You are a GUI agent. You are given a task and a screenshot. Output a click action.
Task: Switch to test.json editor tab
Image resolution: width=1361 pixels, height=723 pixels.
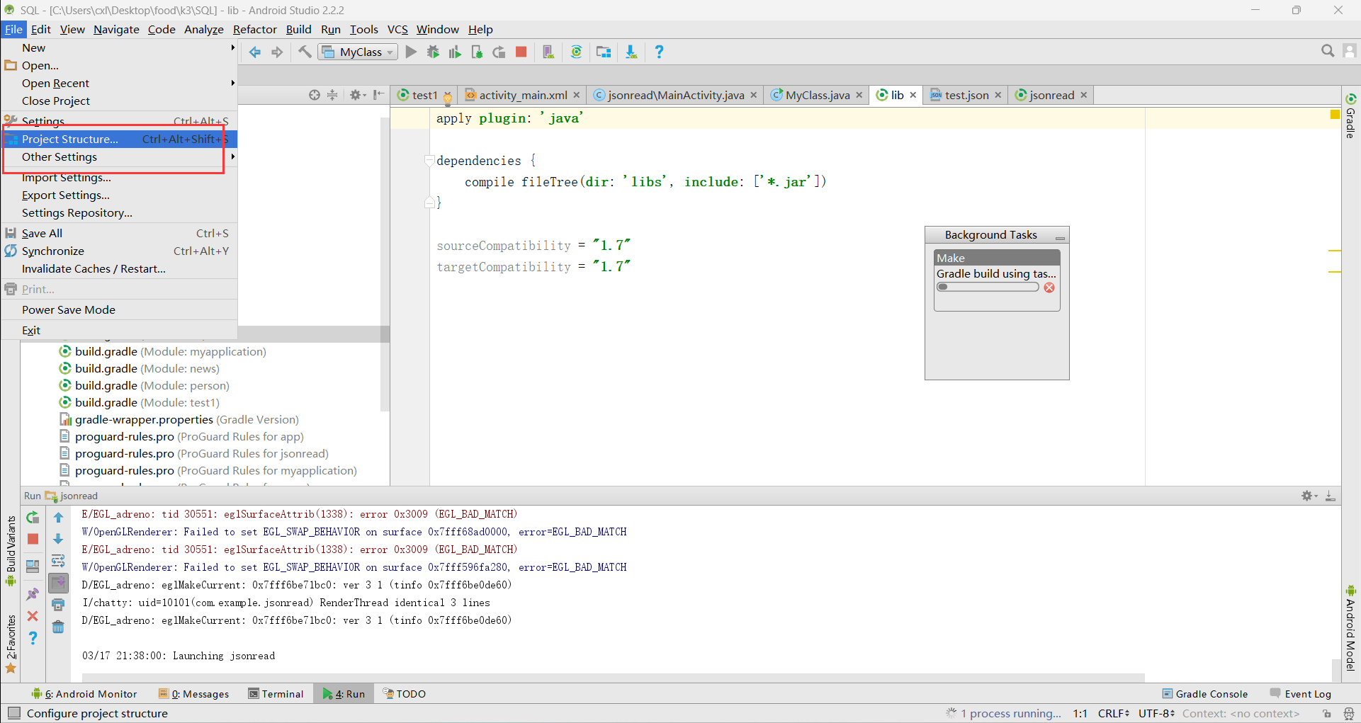(966, 95)
